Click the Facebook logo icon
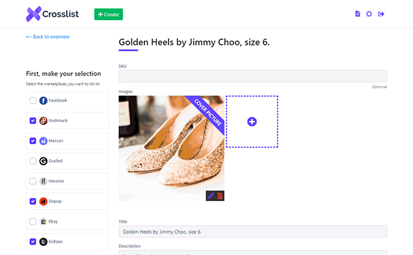 (43, 100)
